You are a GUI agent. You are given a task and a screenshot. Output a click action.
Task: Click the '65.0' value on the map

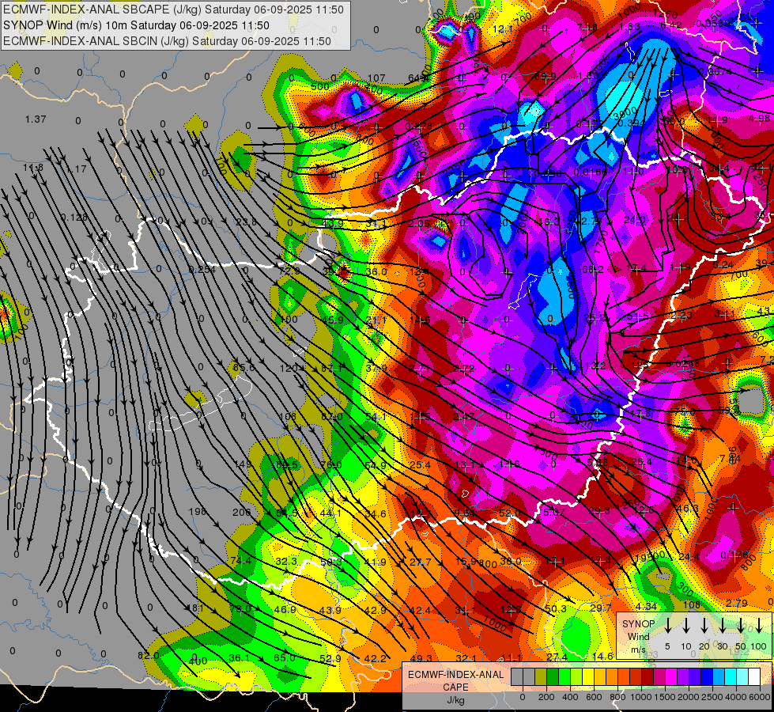click(x=285, y=658)
